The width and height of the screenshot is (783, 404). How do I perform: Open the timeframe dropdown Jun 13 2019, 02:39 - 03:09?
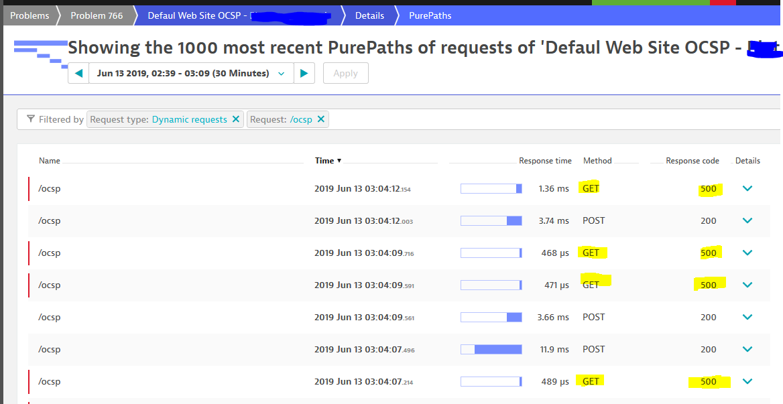pyautogui.click(x=191, y=73)
